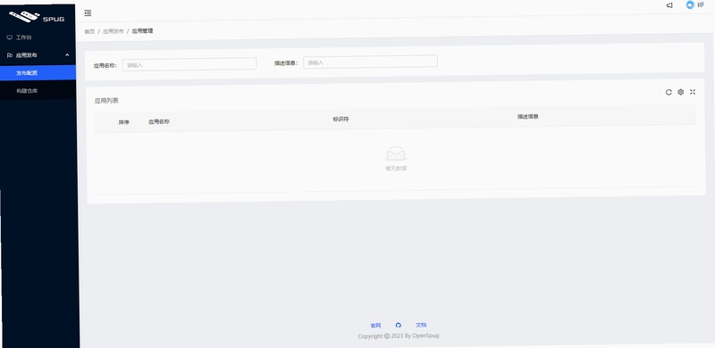Toggle fullscreen for the application list

692,92
